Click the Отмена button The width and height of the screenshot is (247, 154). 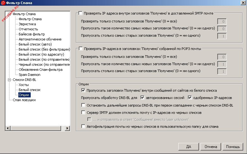[x=210, y=147]
